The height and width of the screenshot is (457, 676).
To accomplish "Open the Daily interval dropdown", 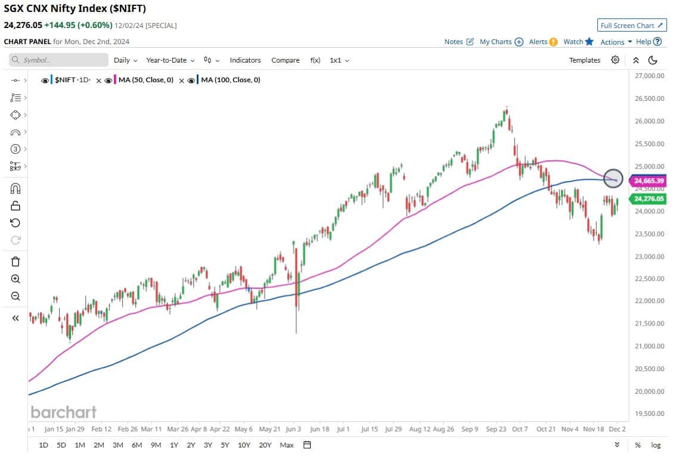I will [125, 60].
